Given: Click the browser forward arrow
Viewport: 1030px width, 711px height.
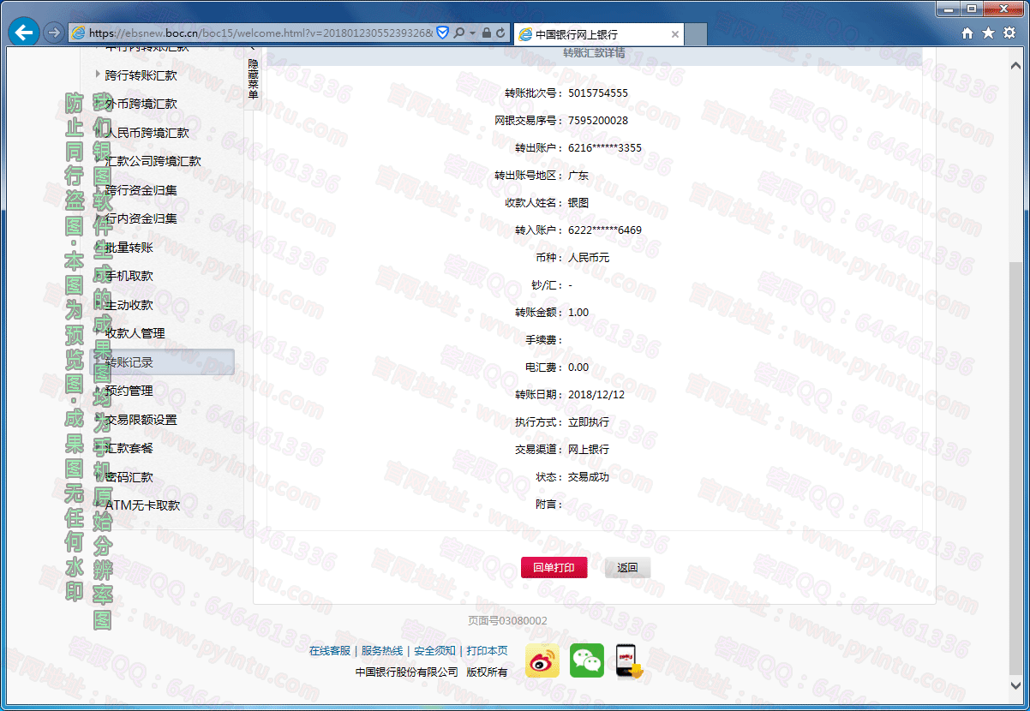Looking at the screenshot, I should coord(53,33).
